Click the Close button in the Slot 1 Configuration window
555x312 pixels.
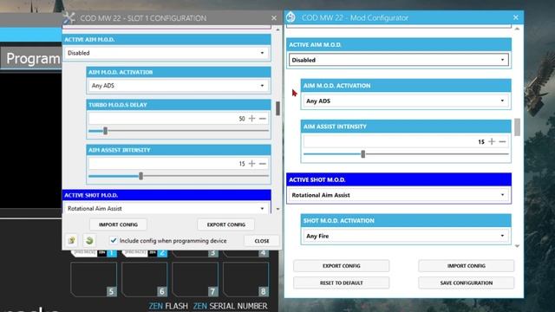coord(262,241)
